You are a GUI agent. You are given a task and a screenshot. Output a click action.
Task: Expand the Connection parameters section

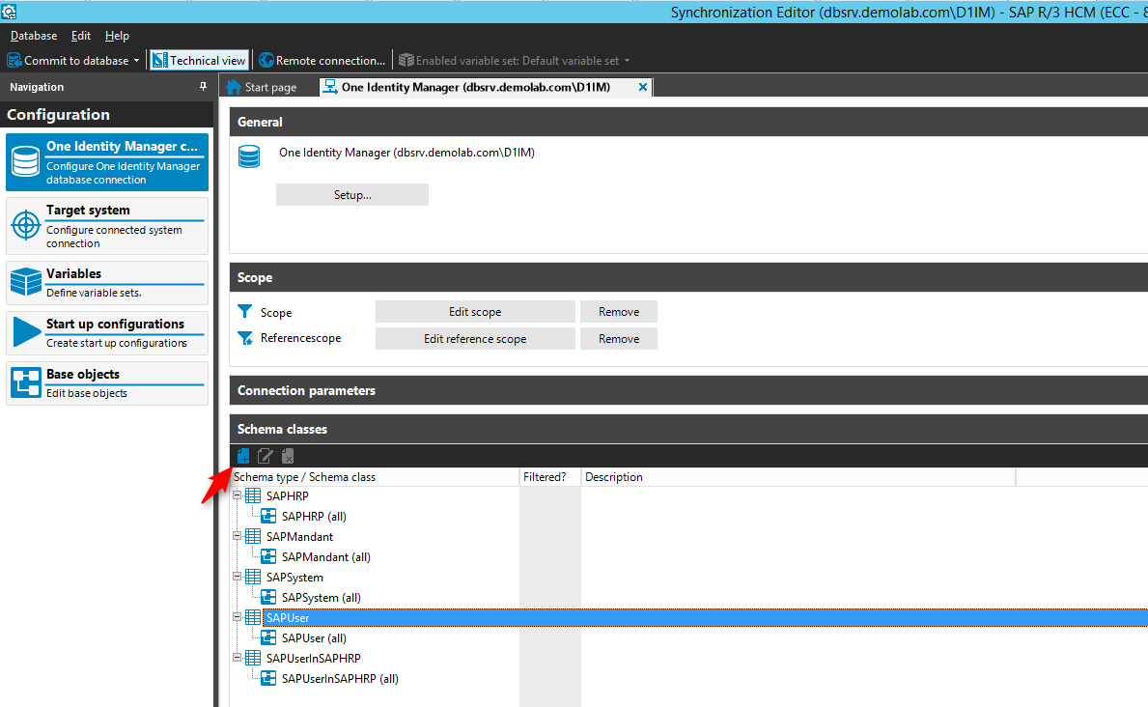pos(688,390)
